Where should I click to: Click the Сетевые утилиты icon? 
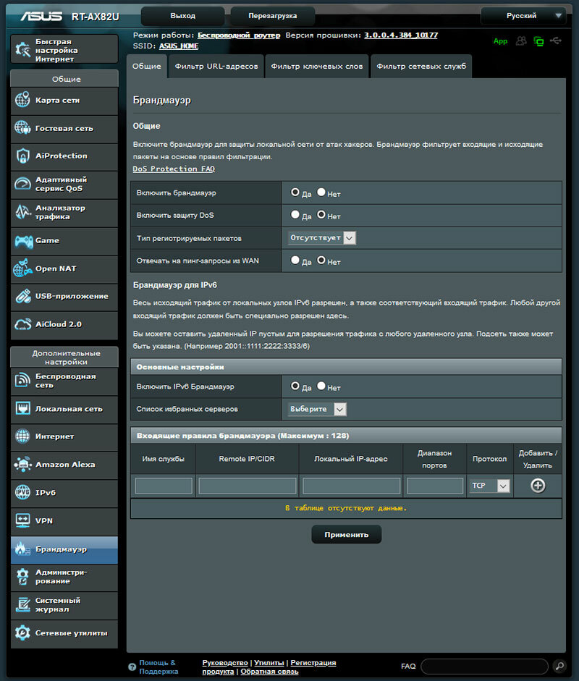pos(22,633)
